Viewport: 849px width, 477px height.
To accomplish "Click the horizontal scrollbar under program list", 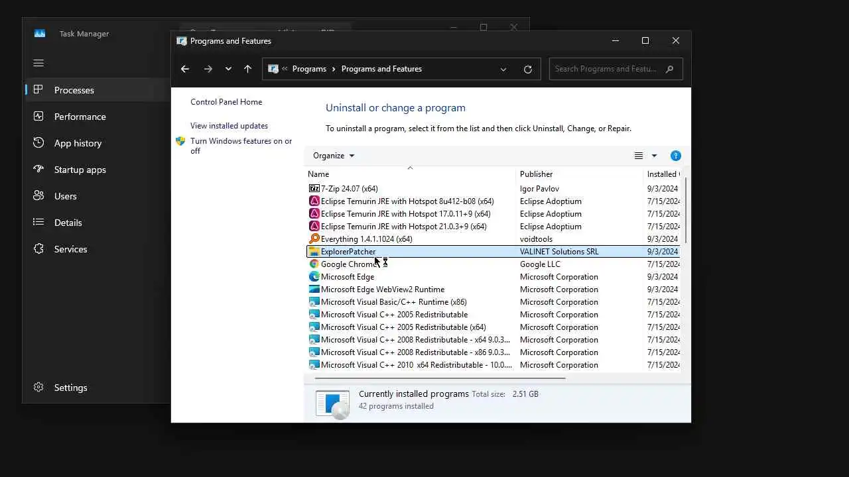I will pyautogui.click(x=440, y=378).
